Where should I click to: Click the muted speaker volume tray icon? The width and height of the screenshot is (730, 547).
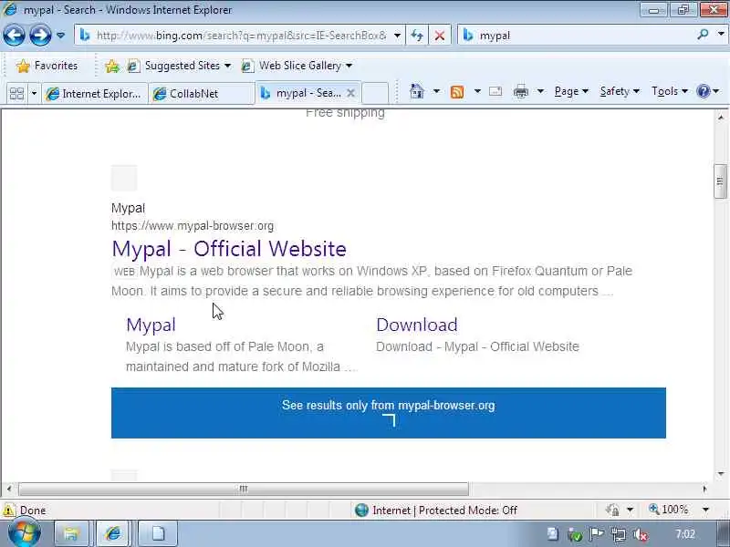tap(641, 535)
